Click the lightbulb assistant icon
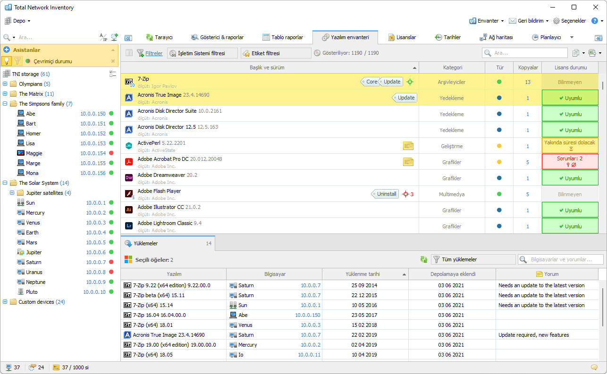The width and height of the screenshot is (607, 374). (7, 61)
